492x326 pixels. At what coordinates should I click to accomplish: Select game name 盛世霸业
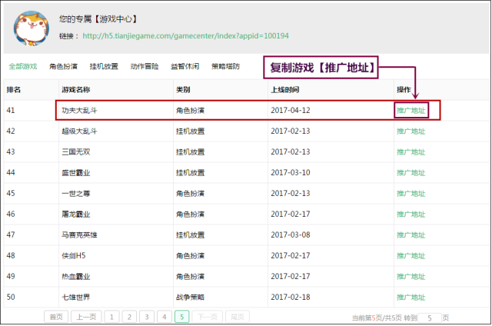(76, 172)
